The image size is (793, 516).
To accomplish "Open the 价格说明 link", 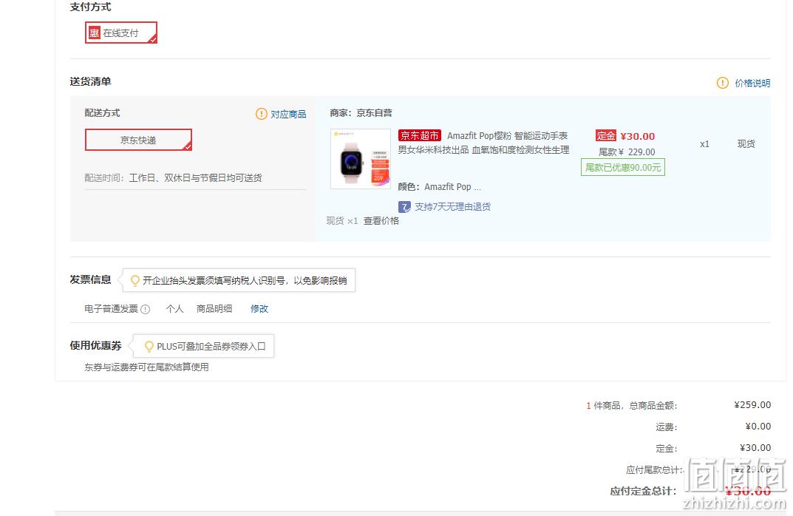I will point(752,83).
